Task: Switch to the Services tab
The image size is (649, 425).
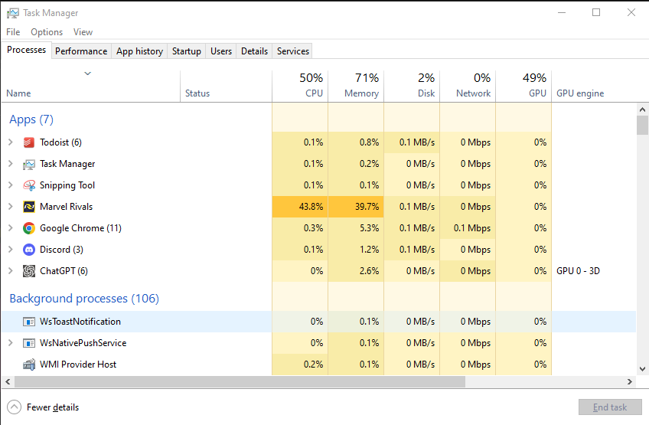Action: pos(292,51)
